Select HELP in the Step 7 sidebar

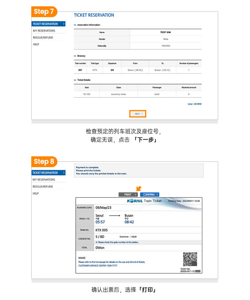pyautogui.click(x=36, y=44)
